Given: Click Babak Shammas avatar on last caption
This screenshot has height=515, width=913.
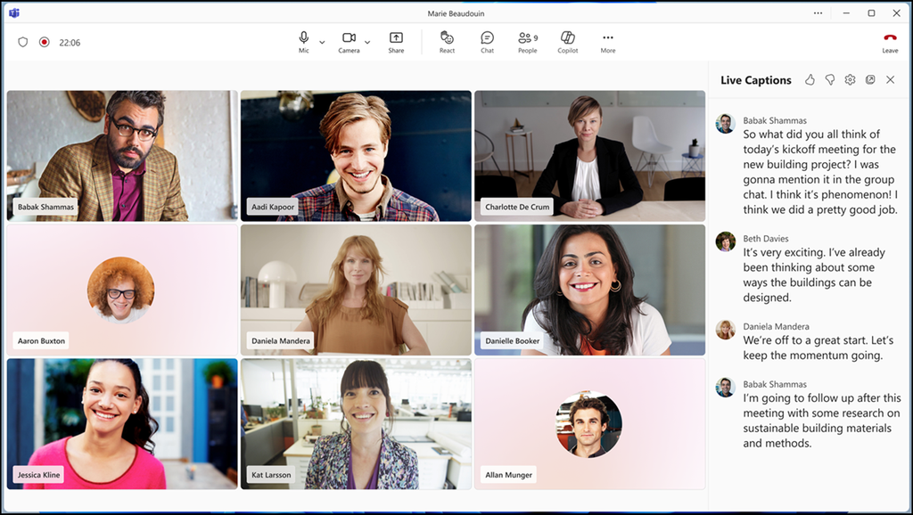Looking at the screenshot, I should [726, 387].
